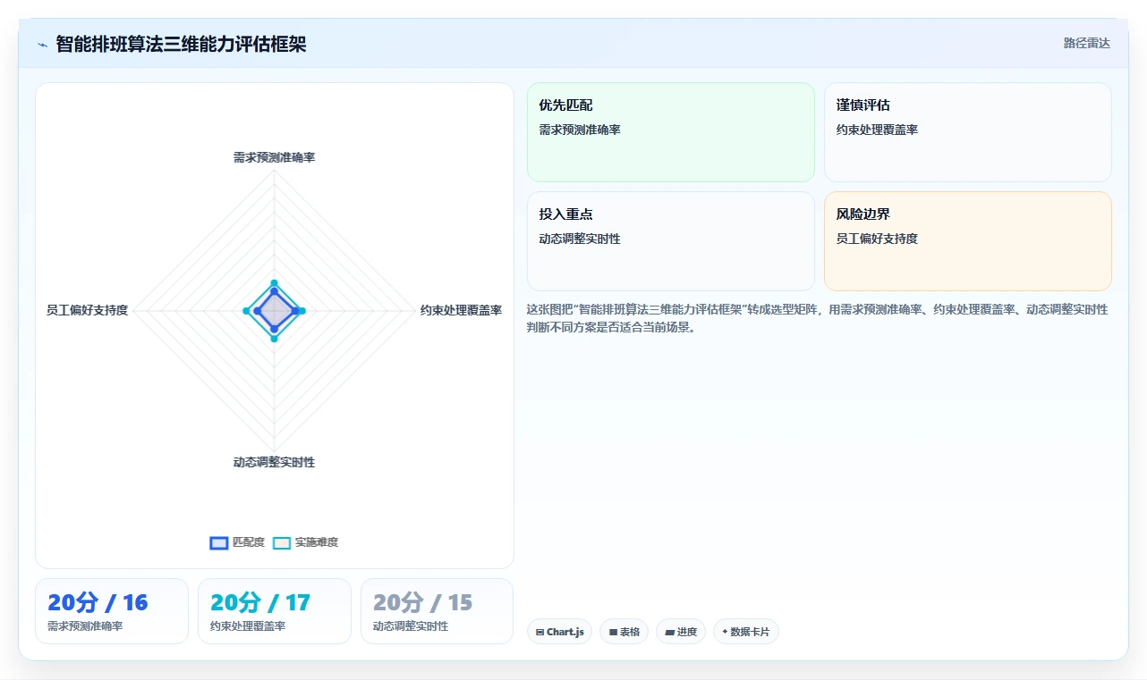The image size is (1147, 680).
Task: Click radar axis label 需求预测准确率
Action: tap(274, 157)
